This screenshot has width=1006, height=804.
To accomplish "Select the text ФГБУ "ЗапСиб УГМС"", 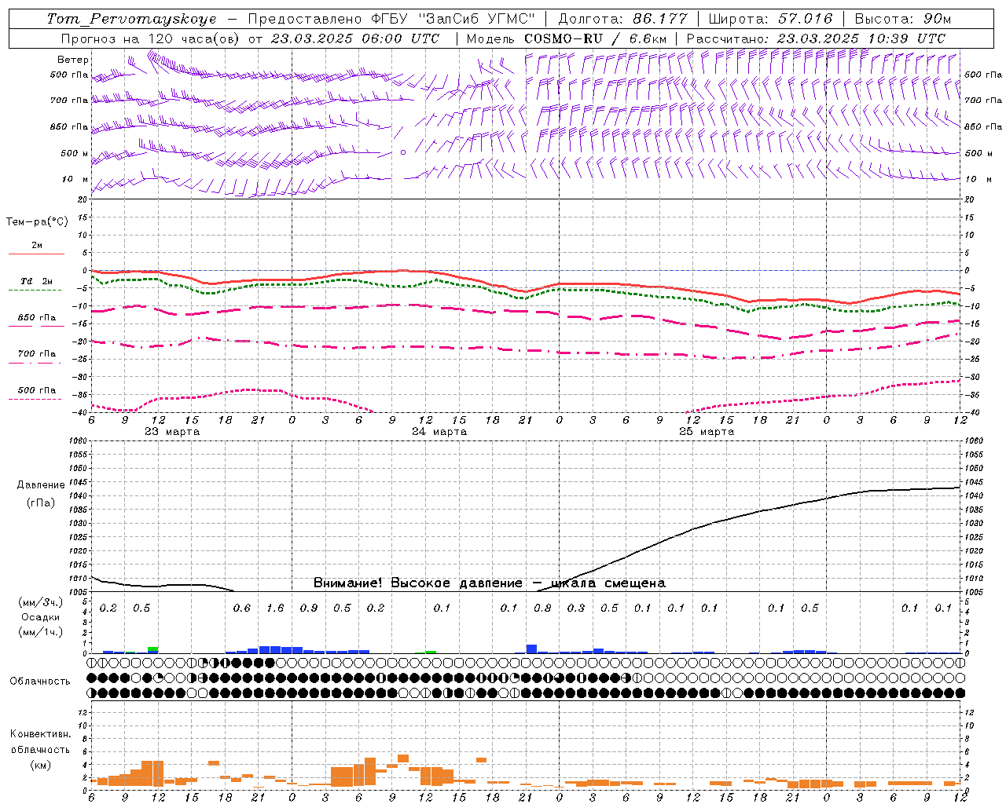I will pyautogui.click(x=452, y=19).
